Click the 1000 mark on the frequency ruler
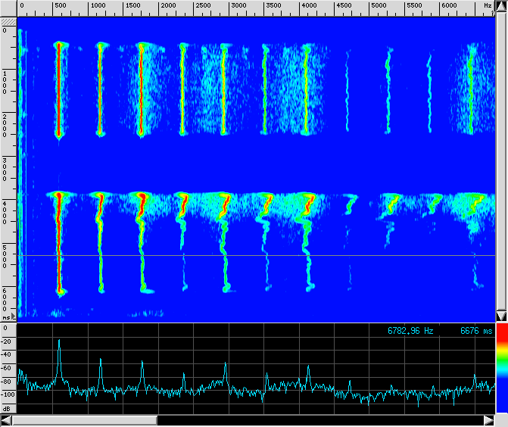This screenshot has height=427, width=508. (98, 5)
